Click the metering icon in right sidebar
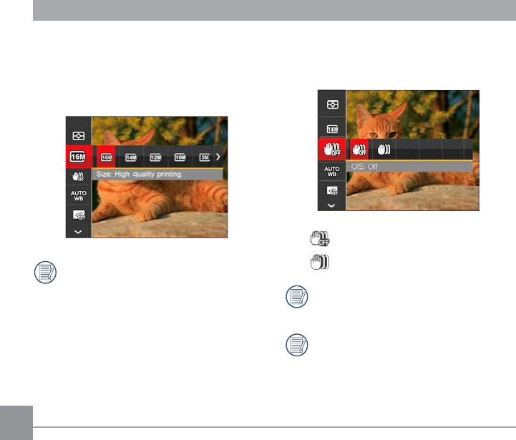Screen dimensions: 516x440 pyautogui.click(x=332, y=104)
